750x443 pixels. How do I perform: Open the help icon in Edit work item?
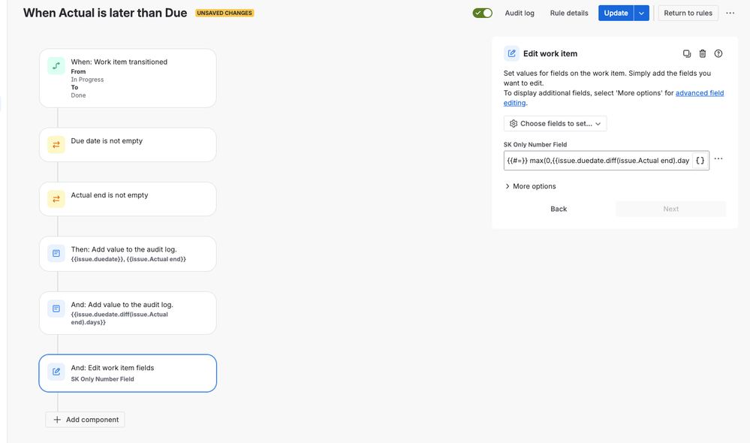pyautogui.click(x=718, y=54)
